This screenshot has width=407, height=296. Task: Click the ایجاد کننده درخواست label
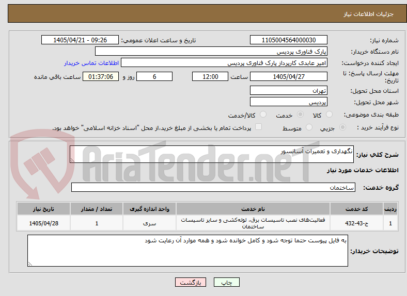point(370,63)
